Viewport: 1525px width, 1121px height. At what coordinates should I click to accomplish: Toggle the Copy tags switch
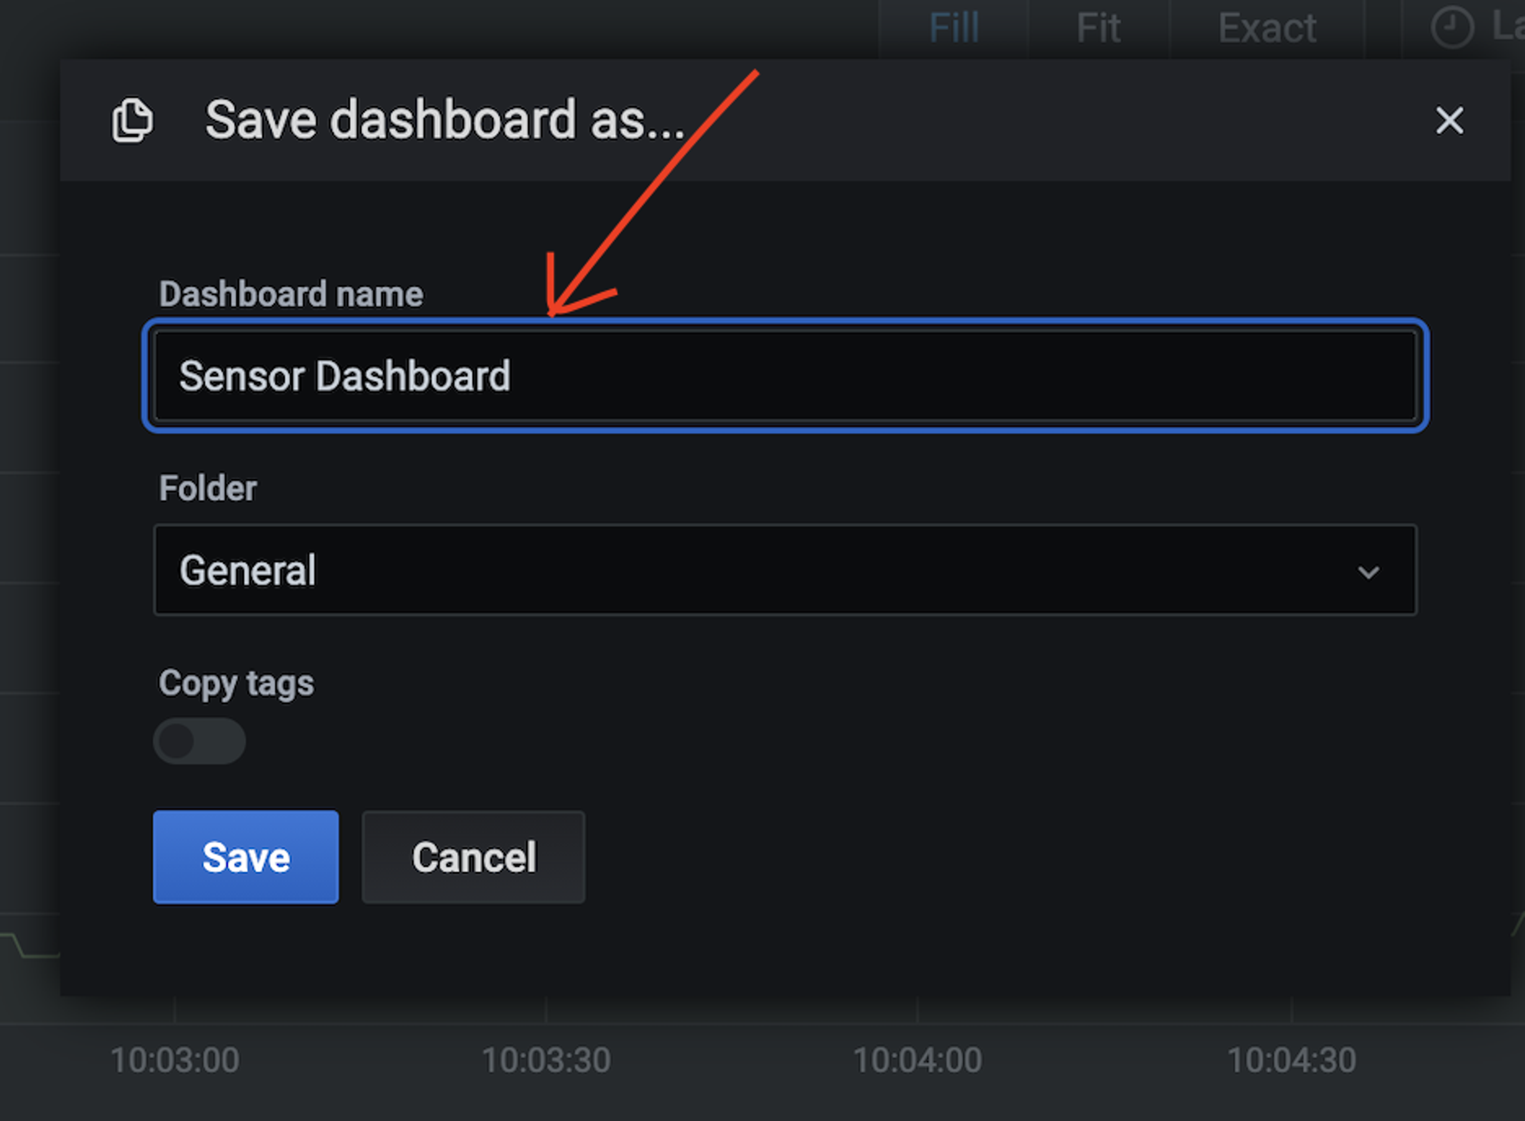tap(199, 741)
